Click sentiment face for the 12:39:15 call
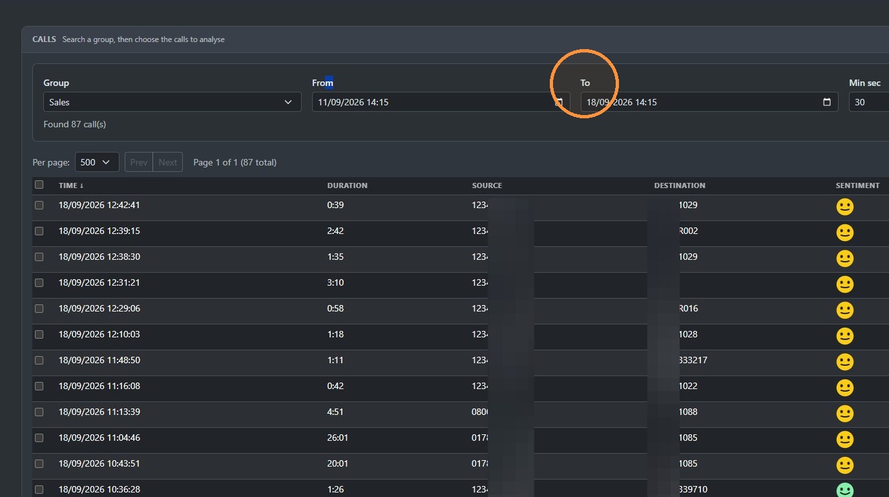 pyautogui.click(x=844, y=233)
